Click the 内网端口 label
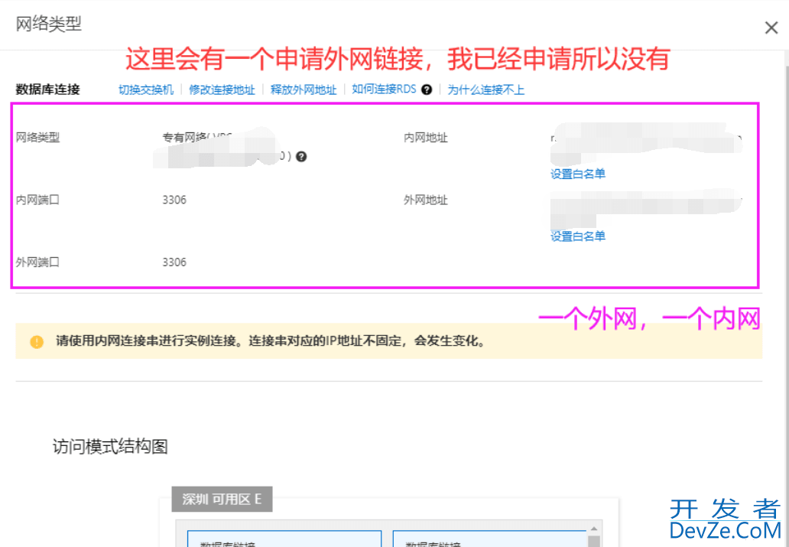789x547 pixels. pyautogui.click(x=37, y=200)
